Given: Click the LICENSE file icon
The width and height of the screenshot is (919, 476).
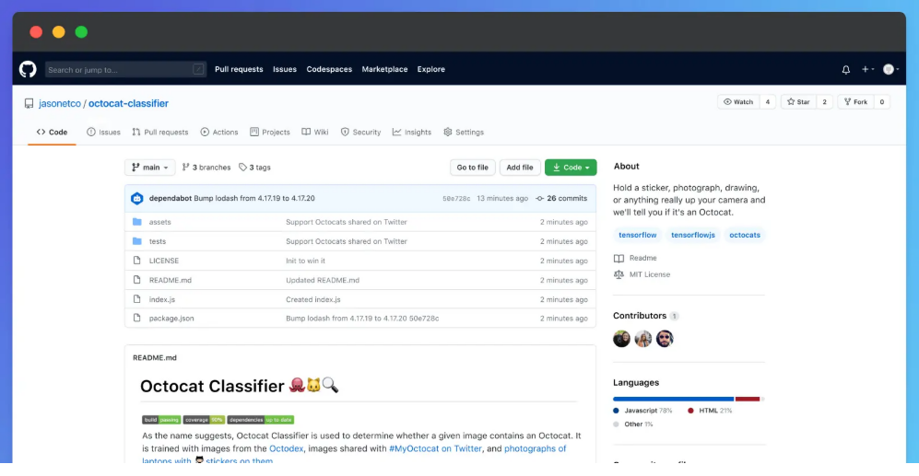Looking at the screenshot, I should (137, 261).
